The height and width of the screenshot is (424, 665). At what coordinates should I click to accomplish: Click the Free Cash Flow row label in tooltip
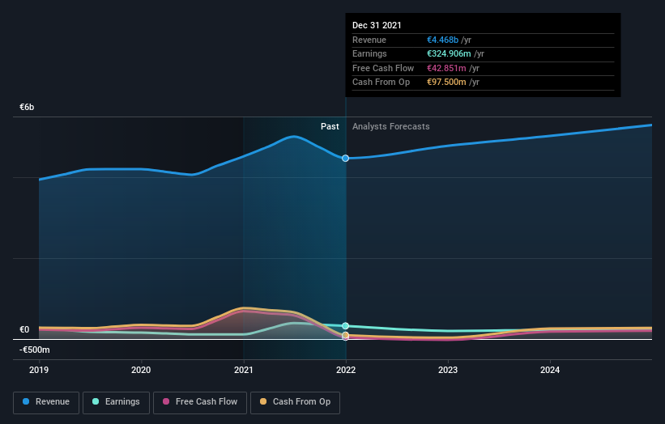[x=383, y=68]
